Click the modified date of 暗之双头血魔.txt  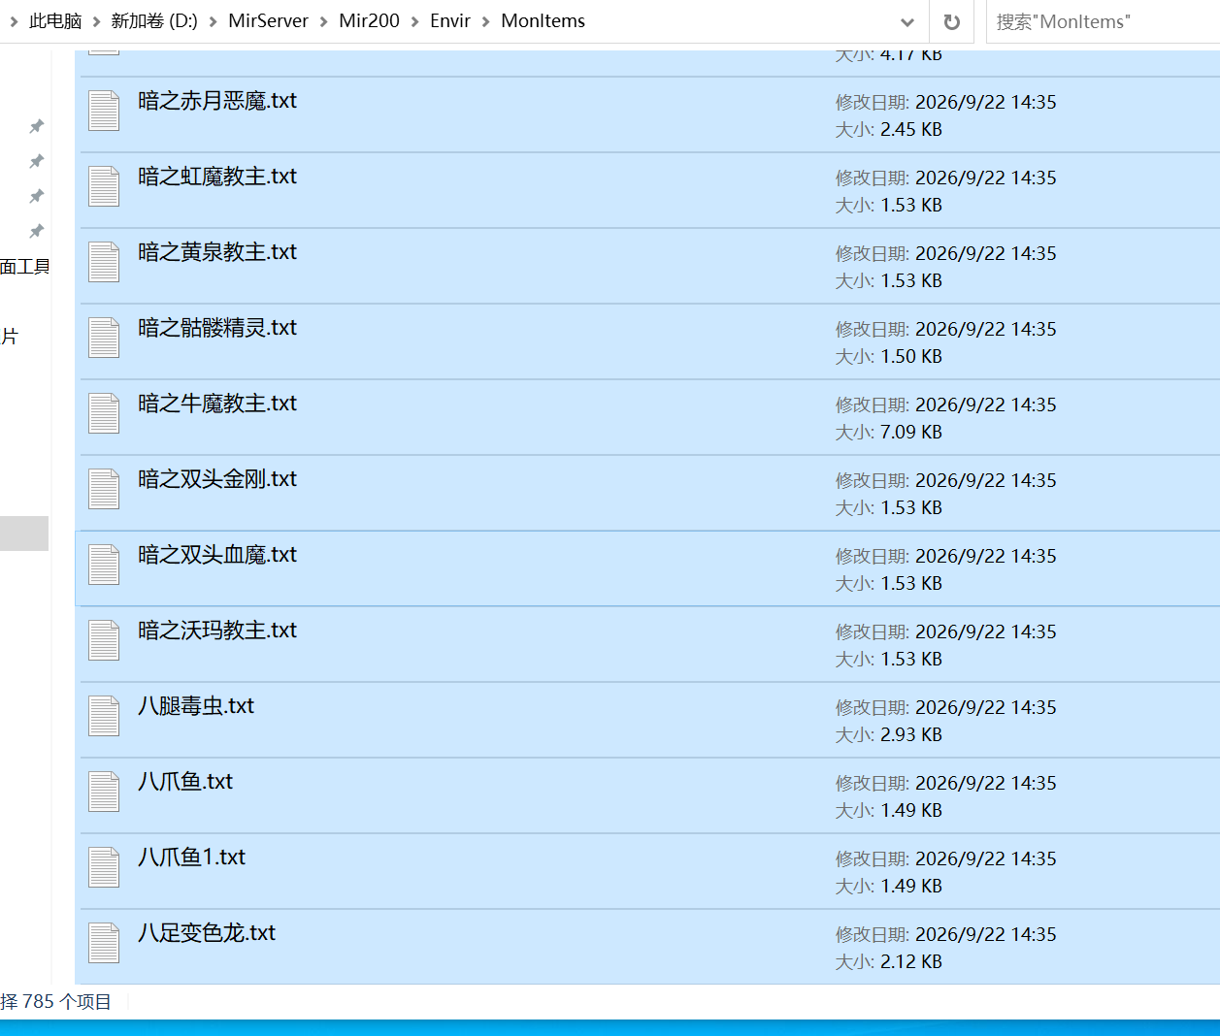tap(986, 556)
